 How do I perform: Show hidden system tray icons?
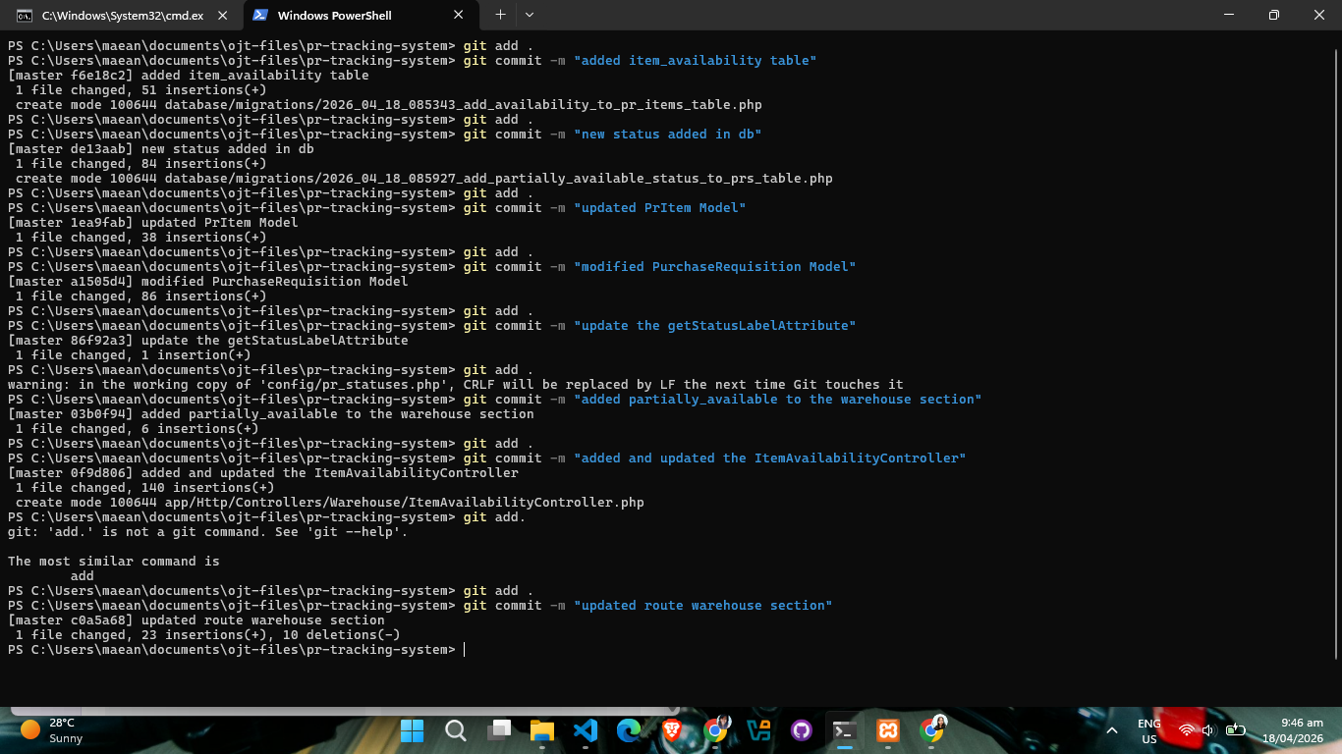click(x=1112, y=730)
